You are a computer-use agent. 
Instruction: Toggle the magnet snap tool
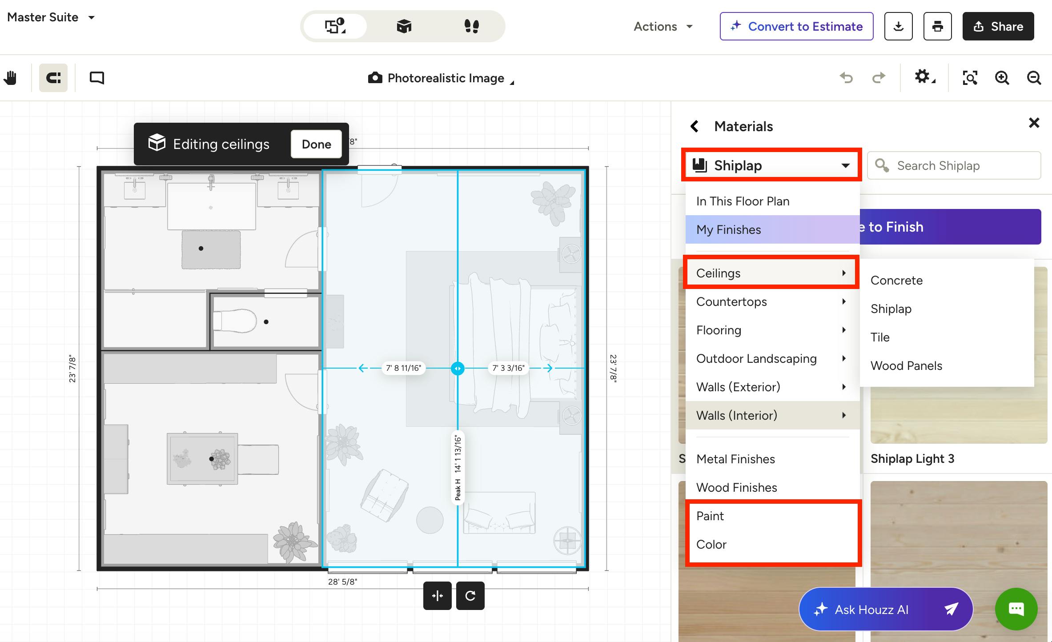click(x=53, y=78)
